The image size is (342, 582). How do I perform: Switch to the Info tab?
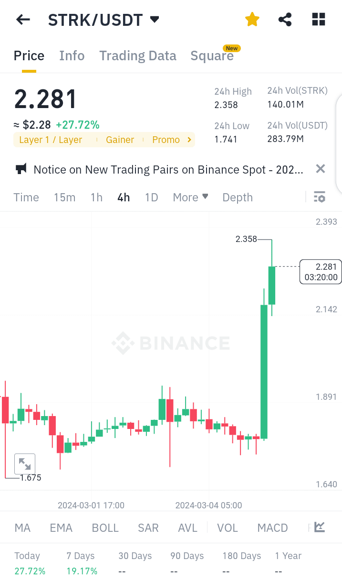click(x=72, y=55)
